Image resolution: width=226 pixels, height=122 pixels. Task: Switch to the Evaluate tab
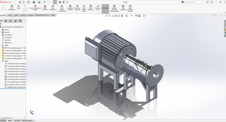30,15
